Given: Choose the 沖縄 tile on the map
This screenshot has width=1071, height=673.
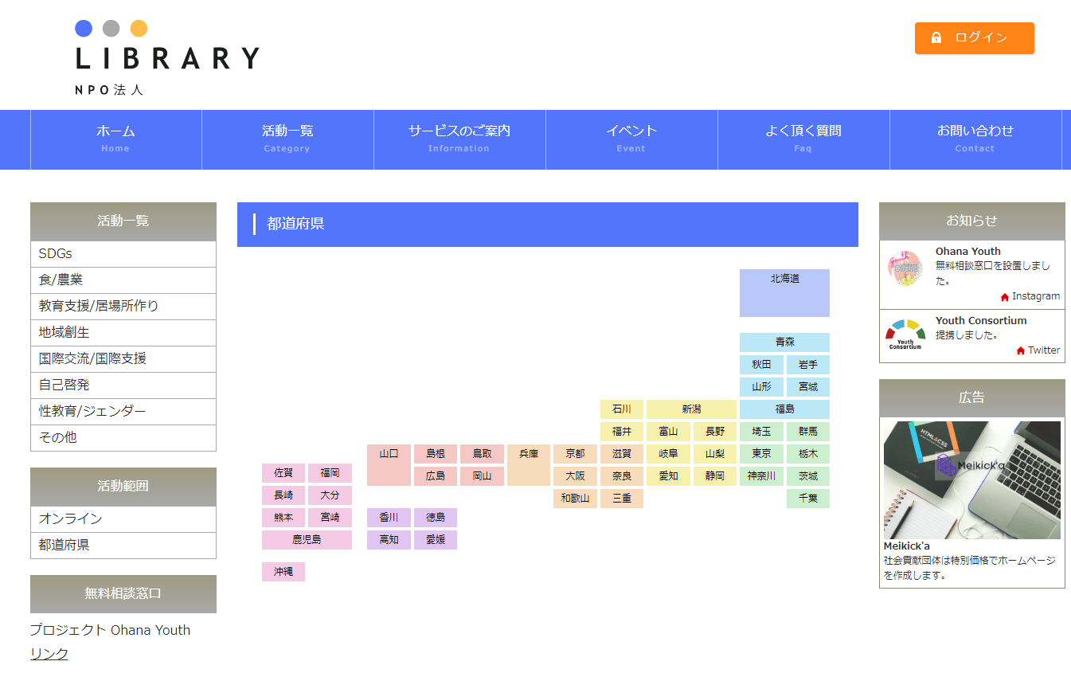Looking at the screenshot, I should [283, 572].
